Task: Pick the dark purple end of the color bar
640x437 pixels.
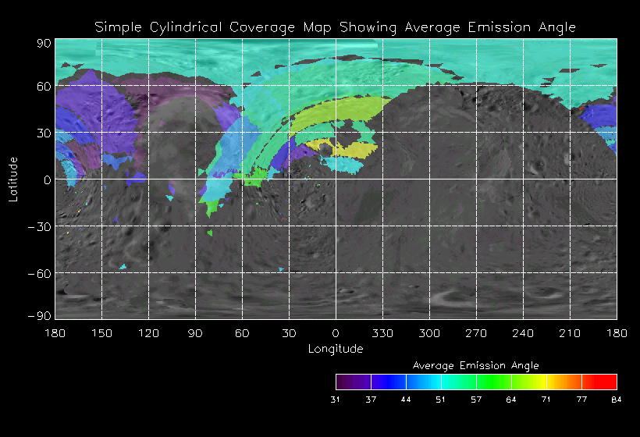Action: pyautogui.click(x=346, y=382)
